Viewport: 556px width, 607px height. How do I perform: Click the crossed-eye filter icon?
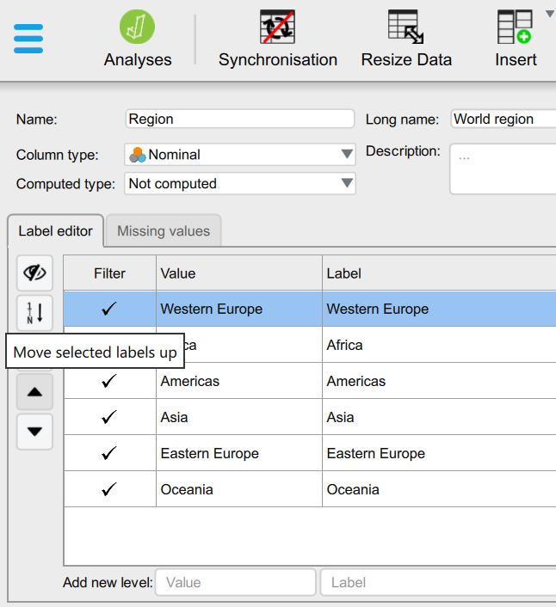pos(34,273)
